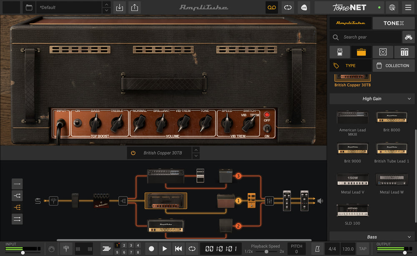
Task: Select the amp gear category icon
Action: (361, 52)
